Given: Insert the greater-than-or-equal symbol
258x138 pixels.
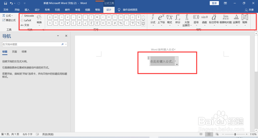Looking at the screenshot, I should tap(133, 17).
